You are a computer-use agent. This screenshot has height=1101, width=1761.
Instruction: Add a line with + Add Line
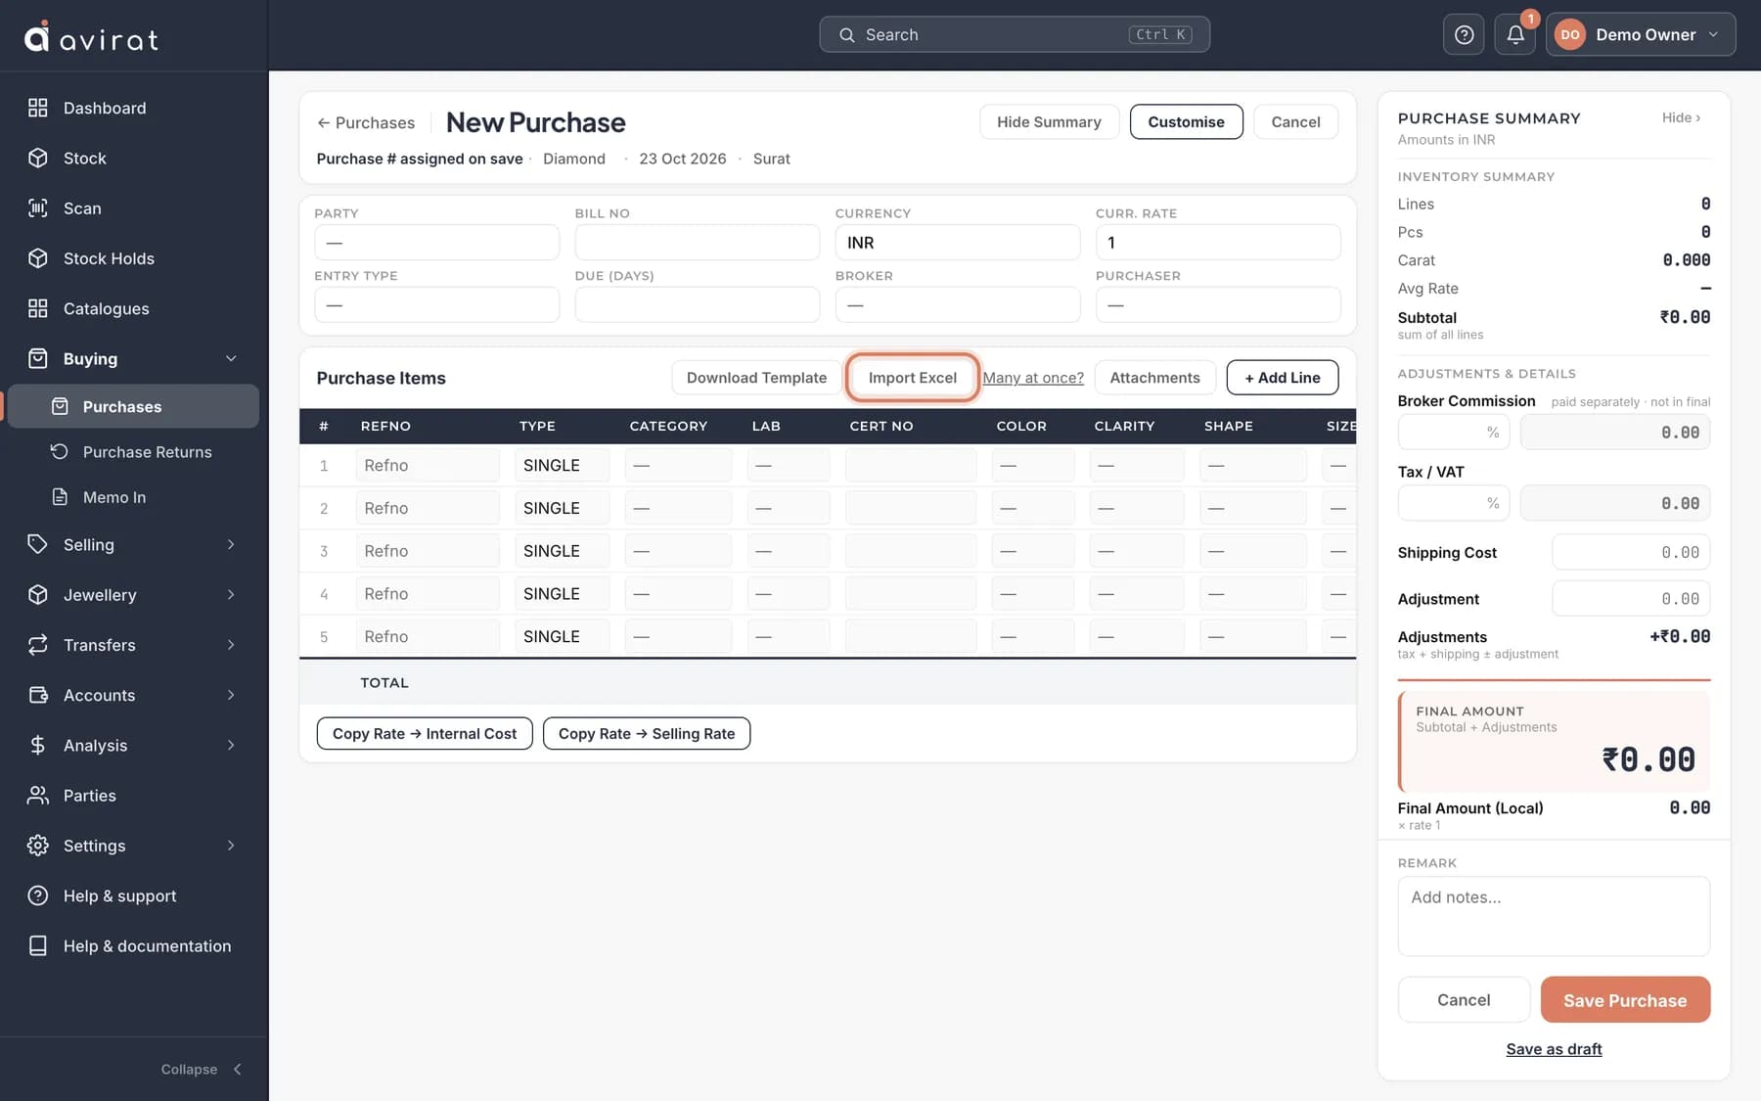pos(1282,378)
